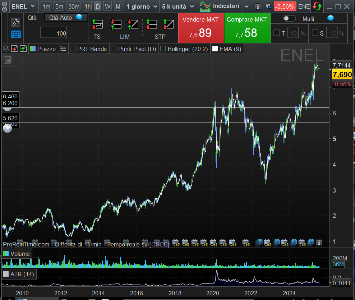Click the blue keyboard icon

16,34
